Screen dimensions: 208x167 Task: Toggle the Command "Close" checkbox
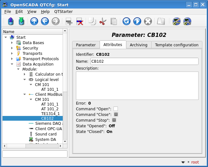116,114
